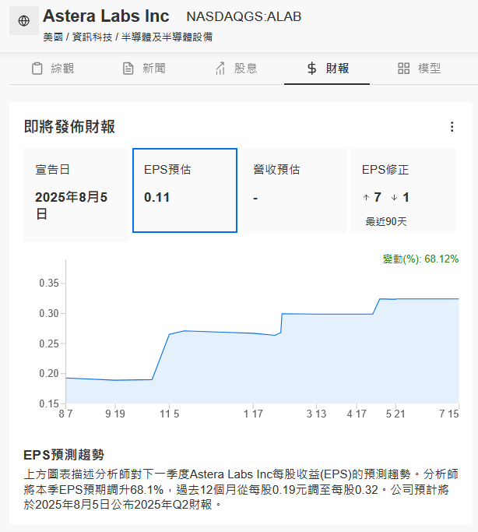Open the 綜觀 overview tab
This screenshot has height=532, width=478.
53,69
